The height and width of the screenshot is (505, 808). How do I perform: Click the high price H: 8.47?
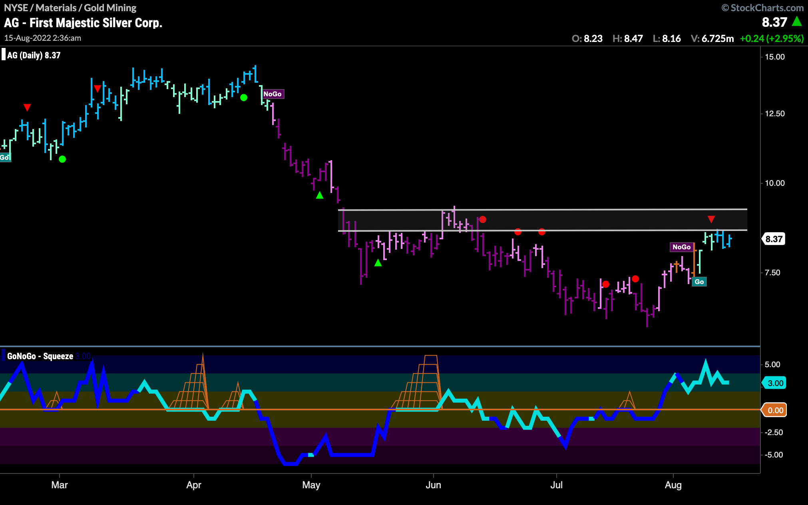628,38
